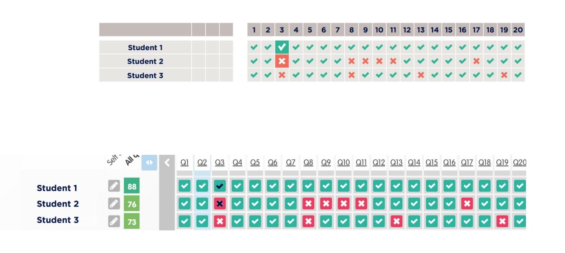
Task: Click Student 1's green 88 score swatch
Action: click(x=132, y=186)
